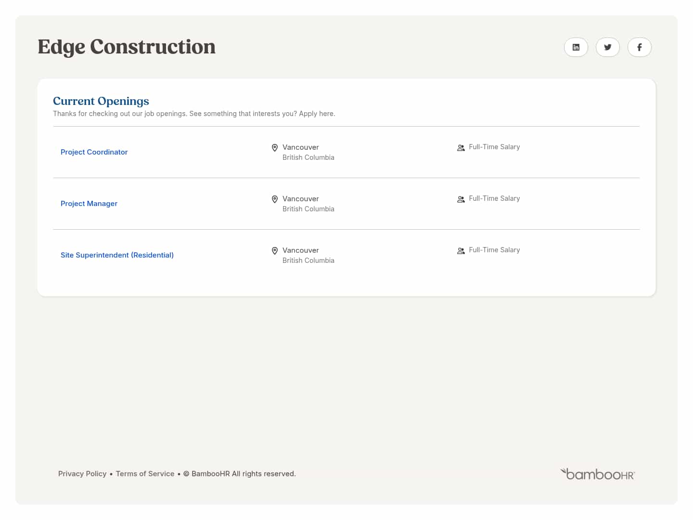Click Full-Time Salary in Site Superintendent row
Screen dimensions: 693x520
tap(494, 250)
